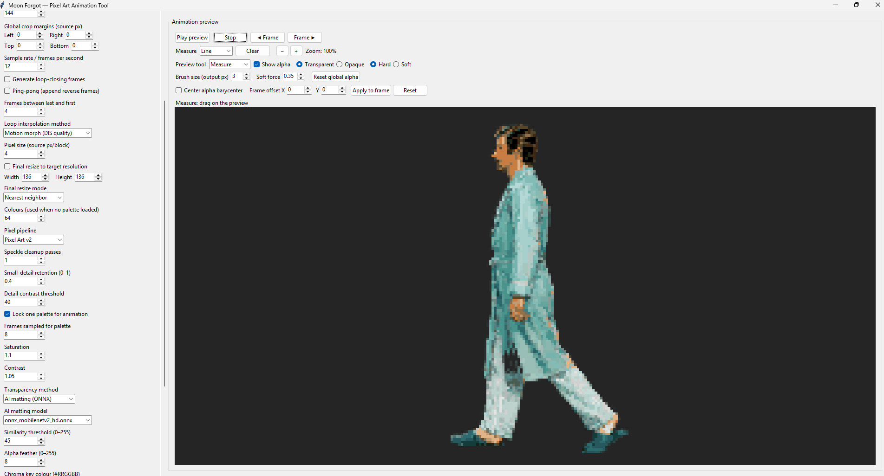884x476 pixels.
Task: Click the Contrast value stepper
Action: 41,377
